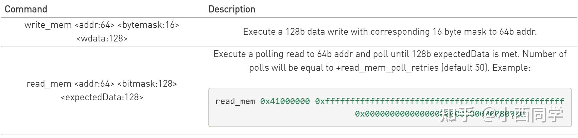
Task: Select the write_mem command name
Action: (x=48, y=25)
